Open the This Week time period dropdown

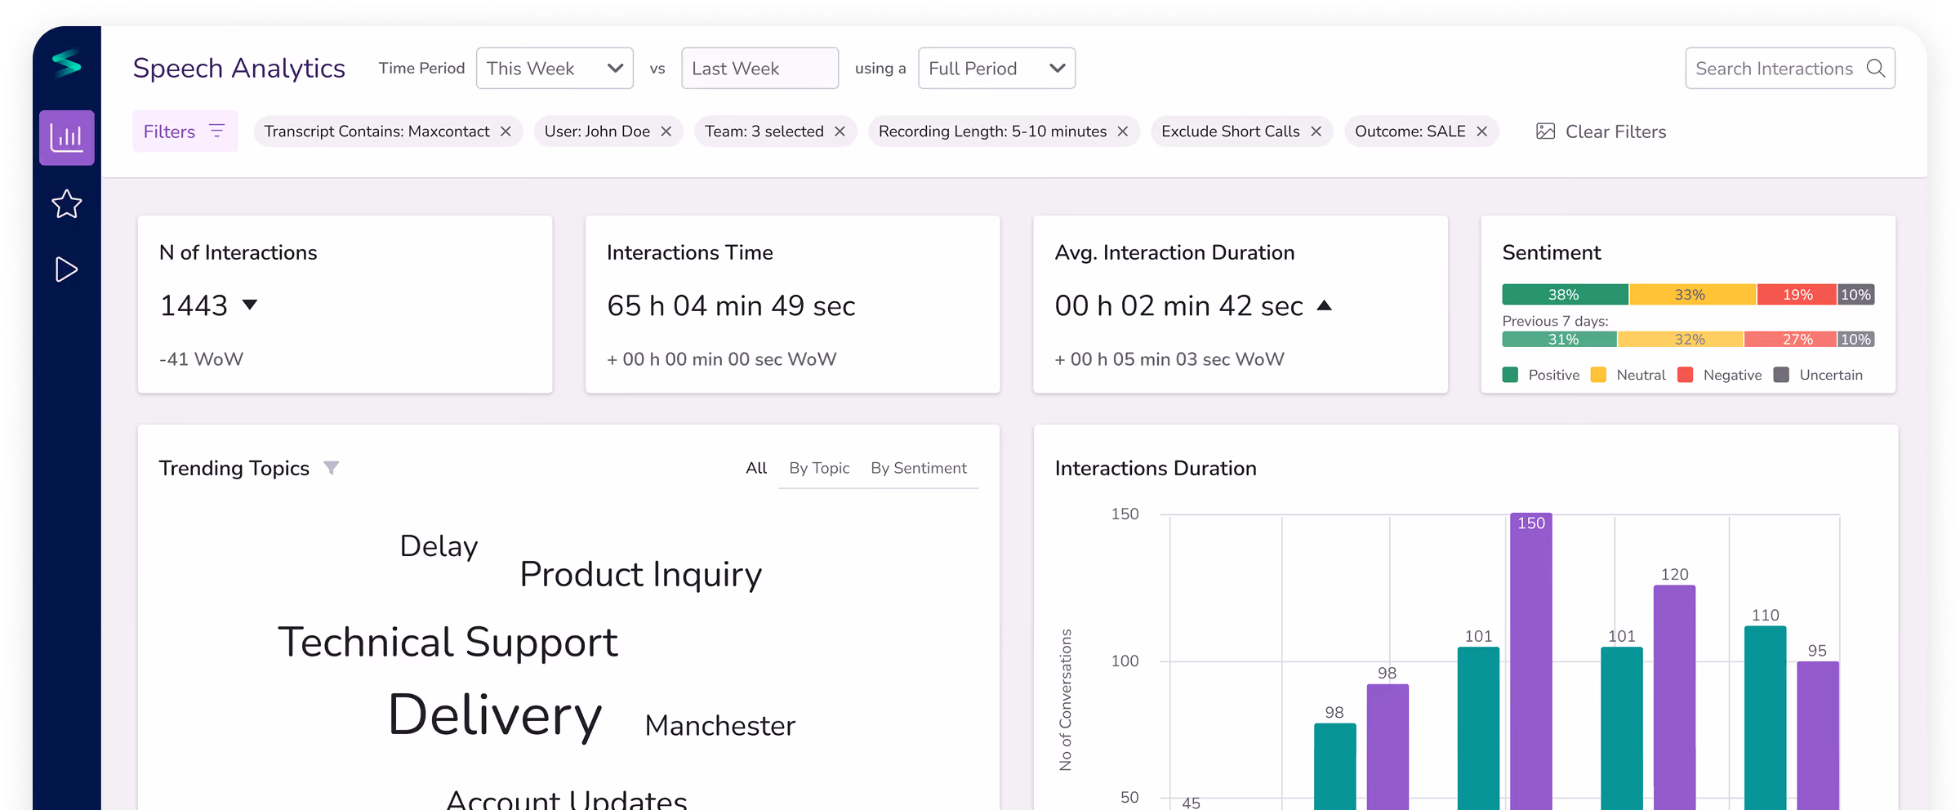pyautogui.click(x=555, y=69)
